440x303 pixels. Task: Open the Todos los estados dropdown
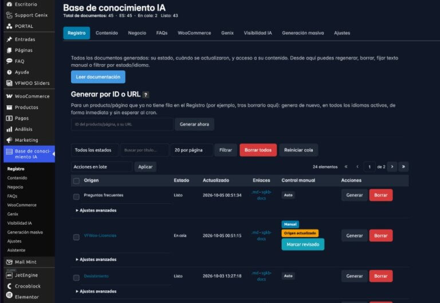click(95, 150)
